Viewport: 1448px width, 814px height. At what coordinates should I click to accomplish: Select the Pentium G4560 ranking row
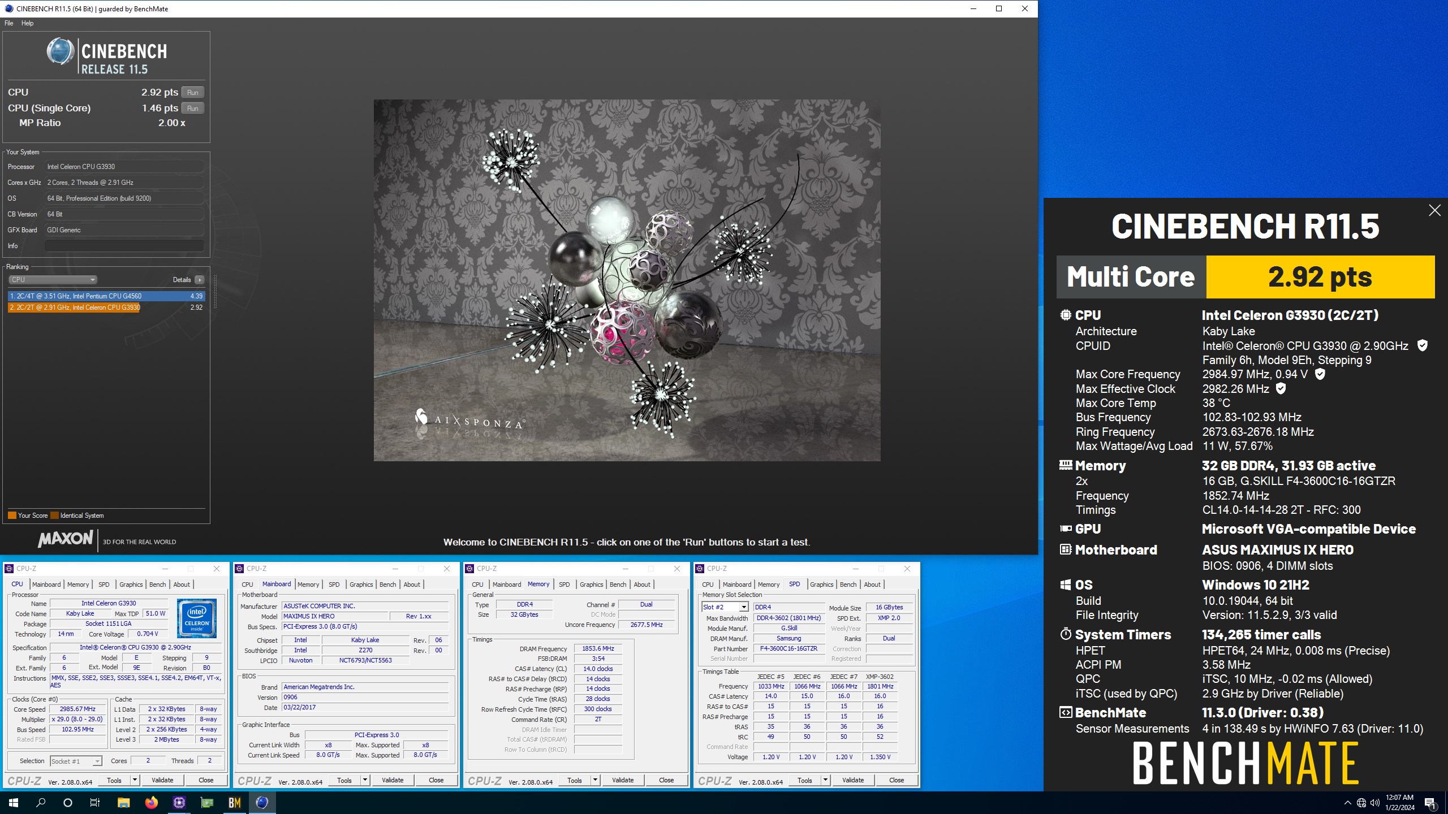coord(106,296)
